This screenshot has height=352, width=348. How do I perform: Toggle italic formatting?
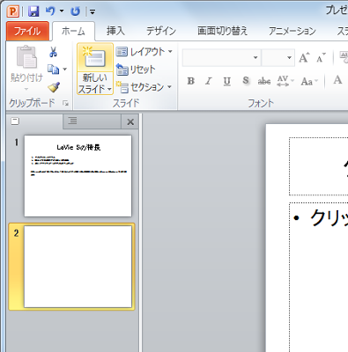[x=209, y=81]
